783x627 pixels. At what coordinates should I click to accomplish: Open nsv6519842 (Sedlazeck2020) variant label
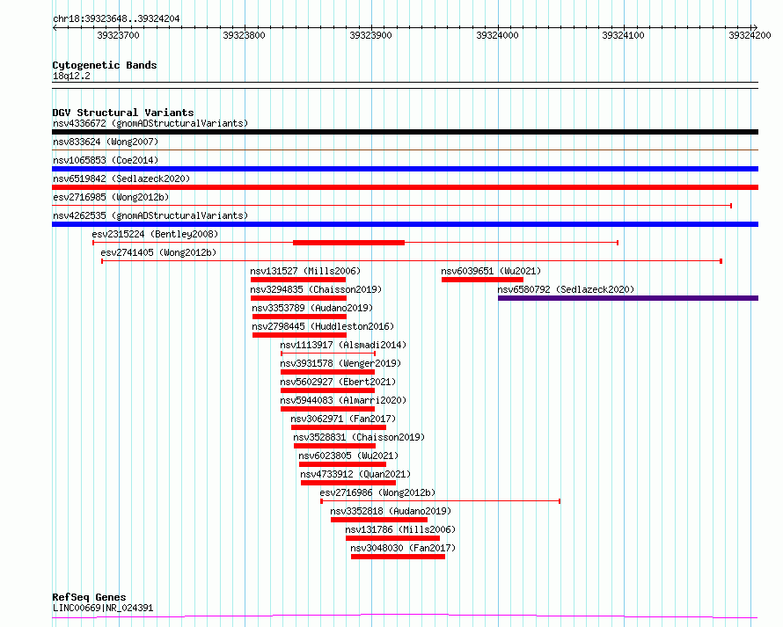[121, 179]
